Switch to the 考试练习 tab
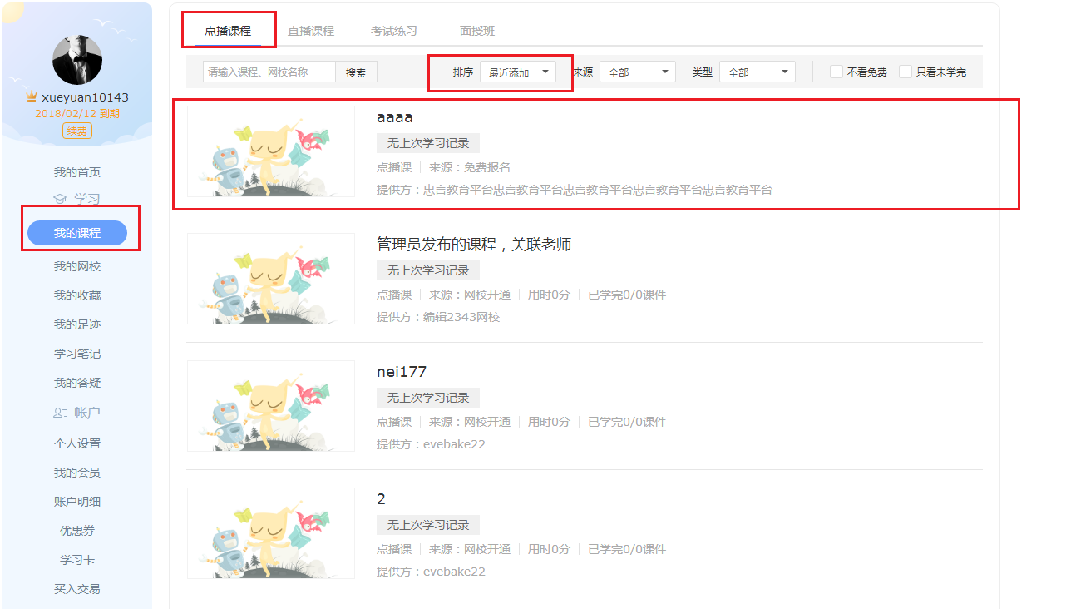1066x609 pixels. pos(394,31)
